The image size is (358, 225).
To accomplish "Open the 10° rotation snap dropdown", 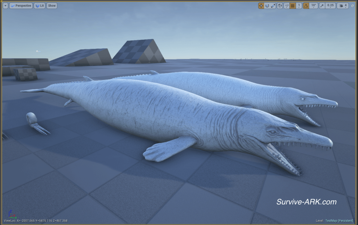I will (314, 6).
